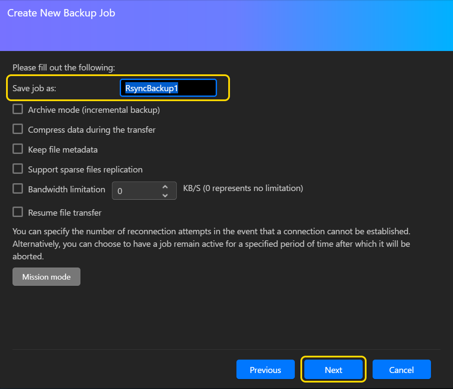Enable Support sparse files replication
This screenshot has height=389, width=453.
pyautogui.click(x=18, y=169)
